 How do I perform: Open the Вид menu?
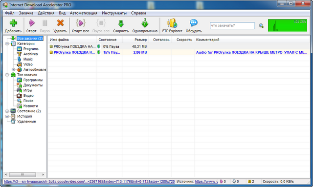62,13
